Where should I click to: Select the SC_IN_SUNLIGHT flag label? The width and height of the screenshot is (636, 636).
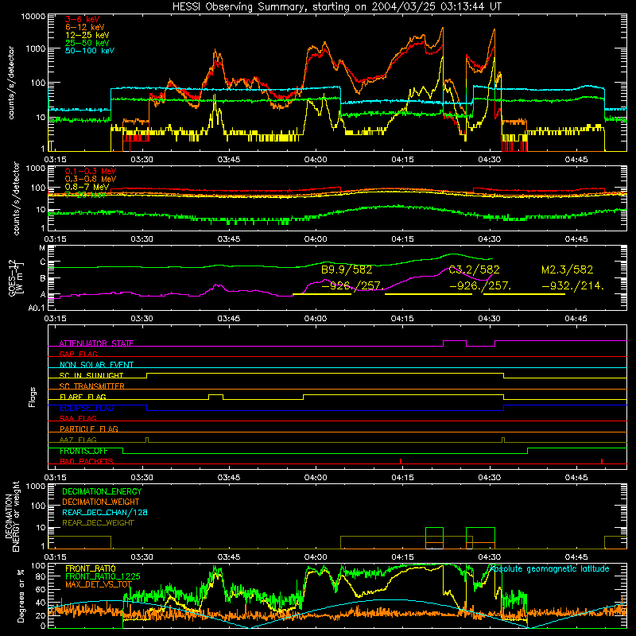91,375
